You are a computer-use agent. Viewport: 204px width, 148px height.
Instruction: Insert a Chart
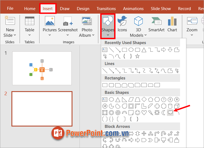coord(172,24)
